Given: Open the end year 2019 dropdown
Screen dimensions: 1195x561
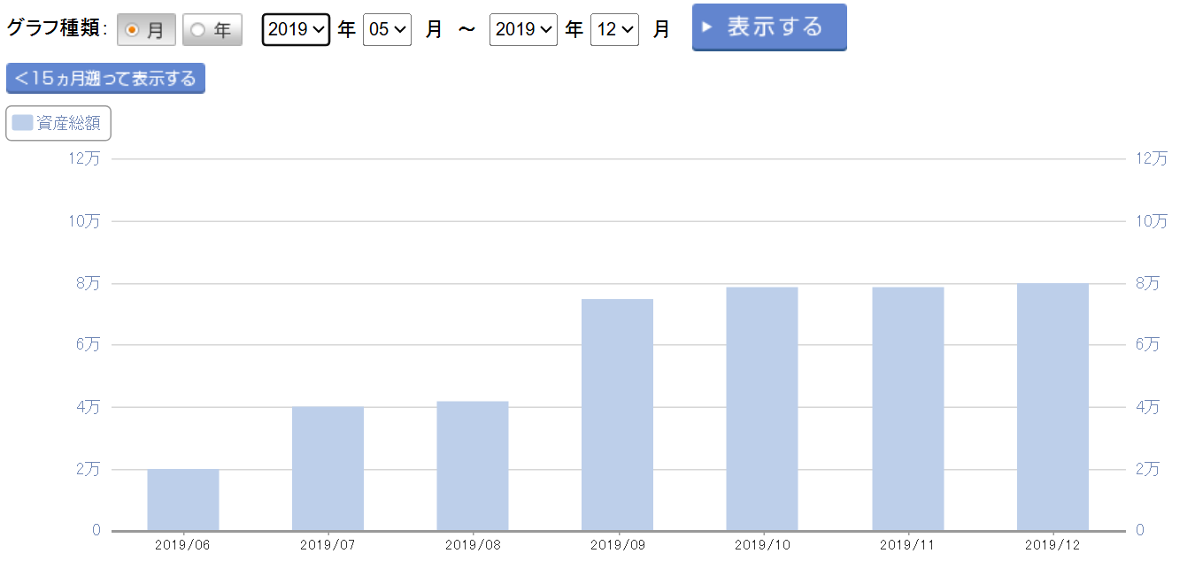Looking at the screenshot, I should pyautogui.click(x=523, y=29).
